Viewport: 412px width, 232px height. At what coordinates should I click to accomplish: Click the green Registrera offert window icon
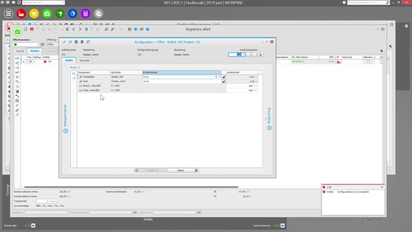17,32
